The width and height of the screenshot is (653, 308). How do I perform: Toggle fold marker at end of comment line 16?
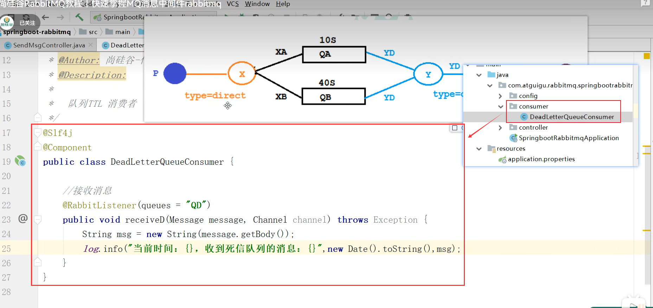click(38, 117)
